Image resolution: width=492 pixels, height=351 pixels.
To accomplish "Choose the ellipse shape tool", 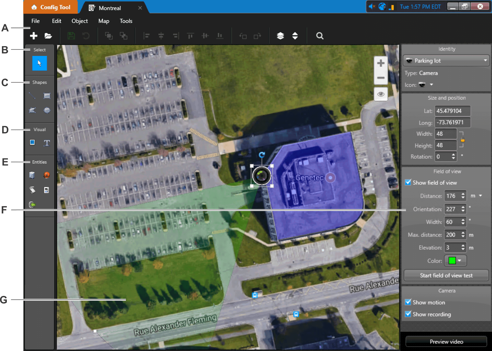I will click(47, 110).
